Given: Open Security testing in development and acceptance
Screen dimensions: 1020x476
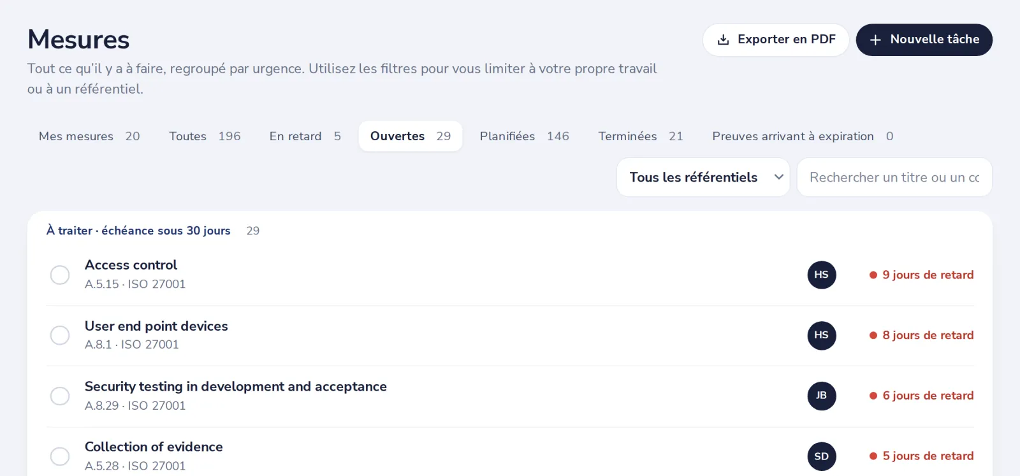Looking at the screenshot, I should [236, 387].
